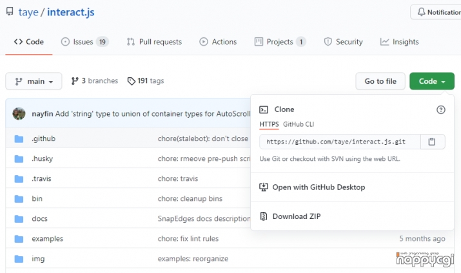Open the examples folder
461x273 pixels.
click(47, 238)
